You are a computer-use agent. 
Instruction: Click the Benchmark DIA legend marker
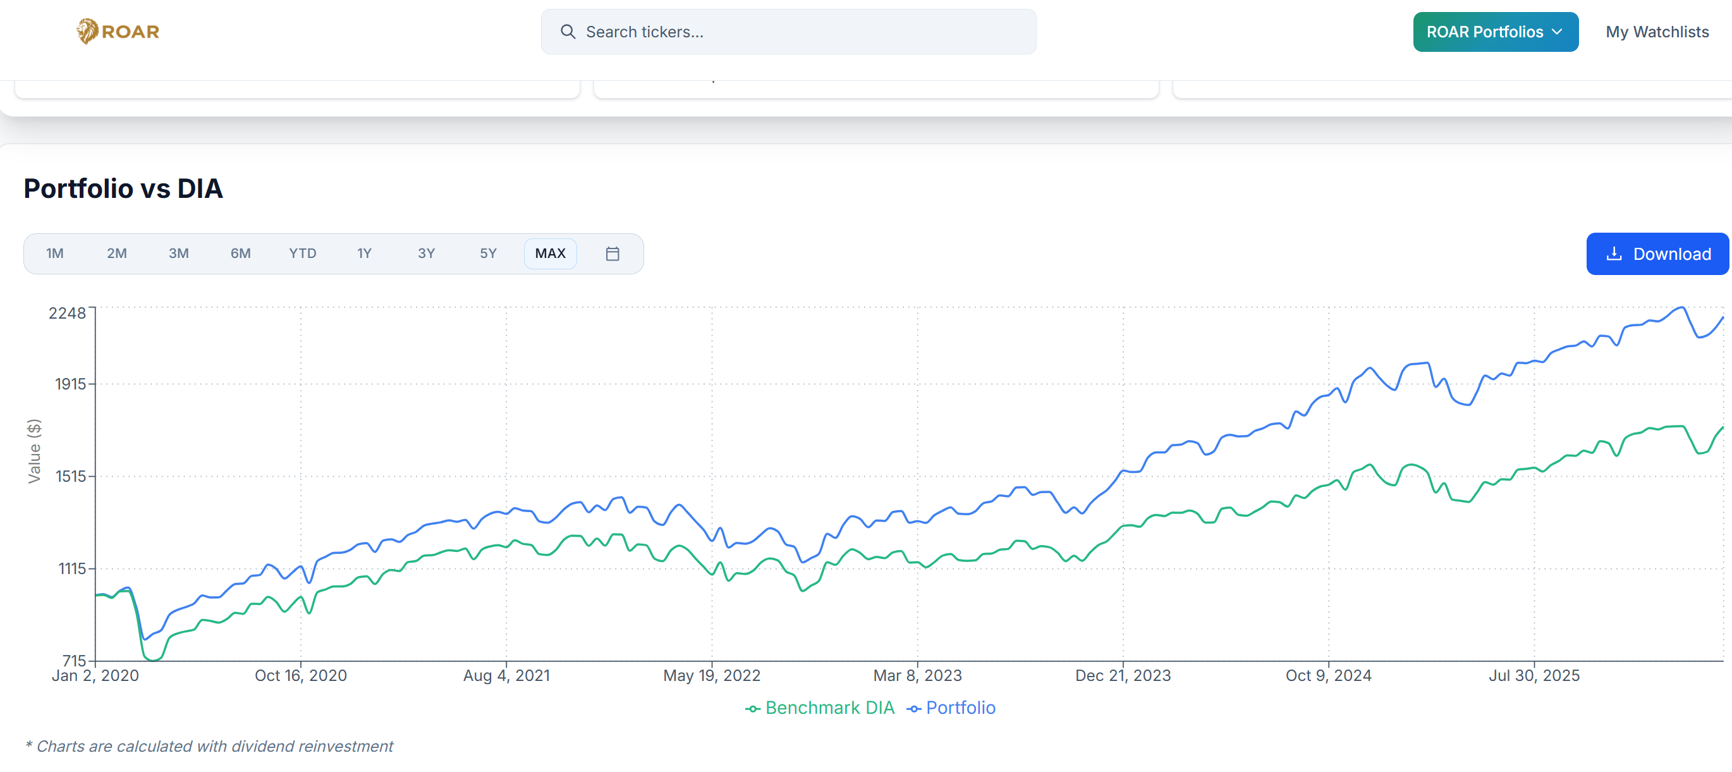pyautogui.click(x=752, y=708)
